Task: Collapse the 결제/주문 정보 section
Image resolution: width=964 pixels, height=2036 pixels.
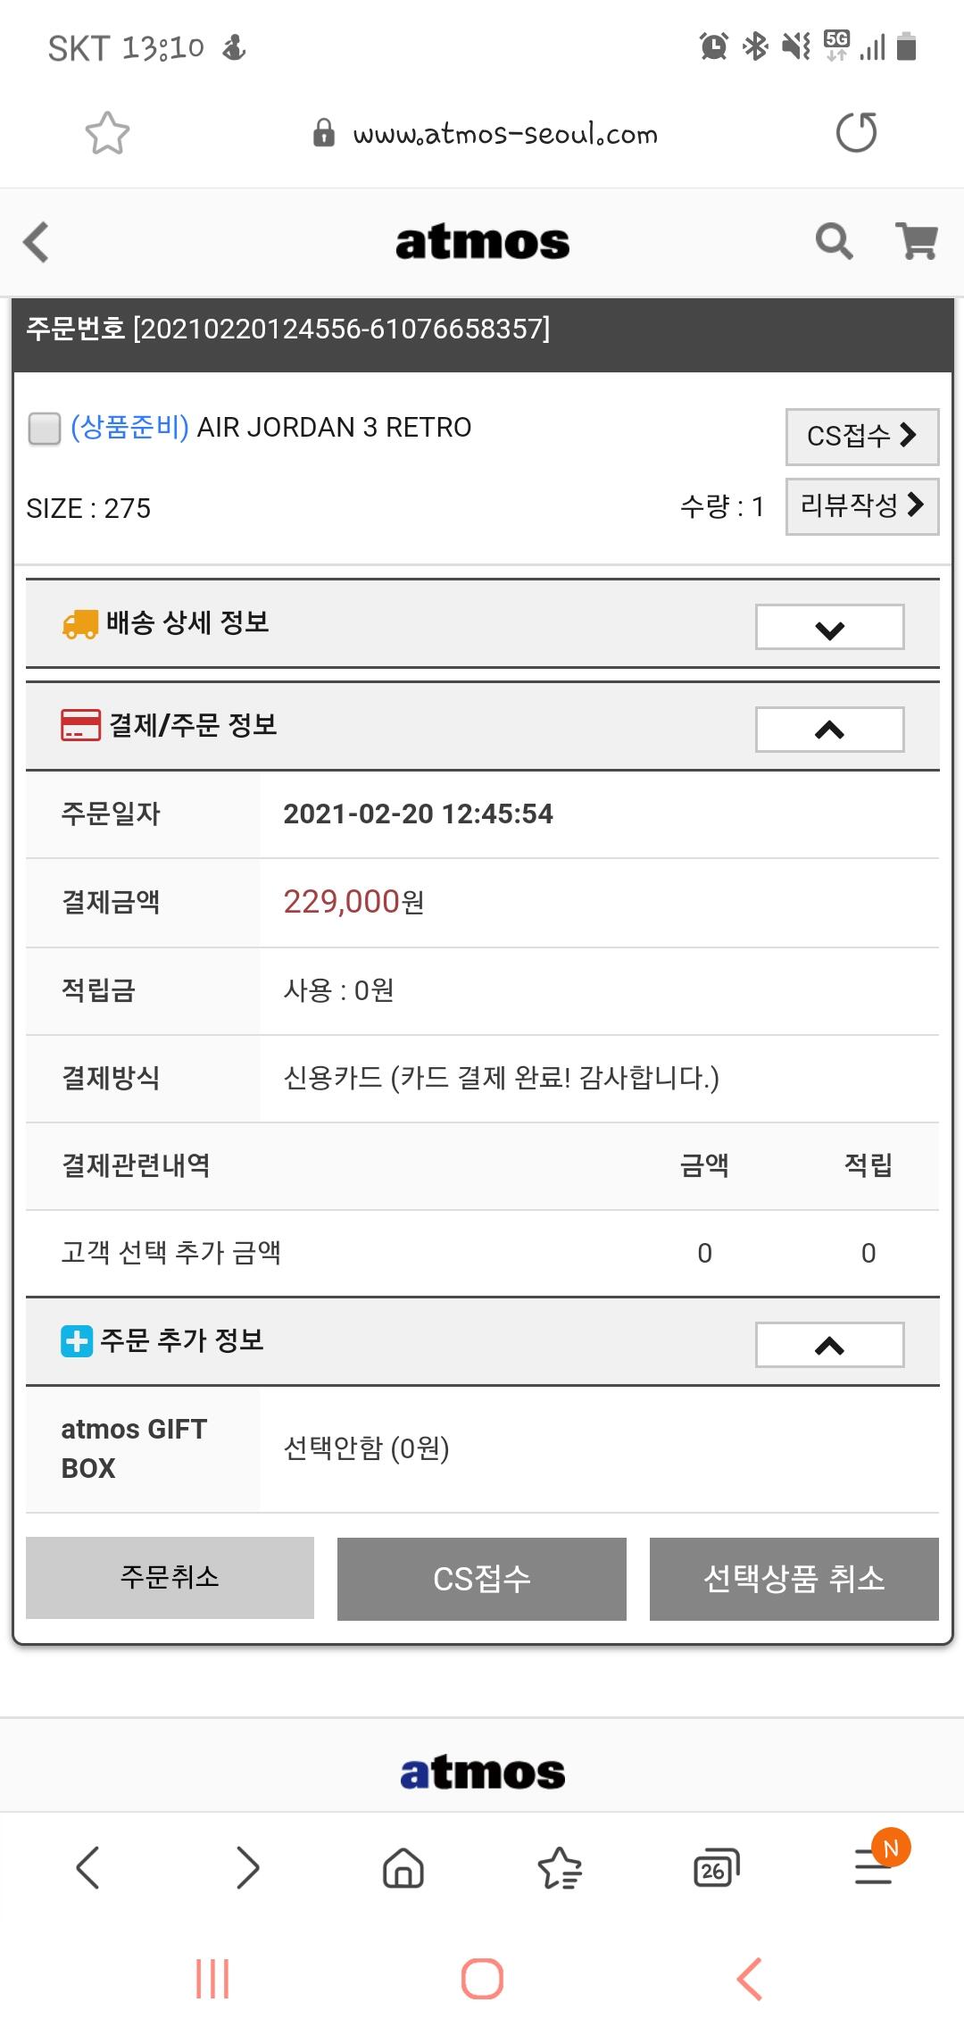Action: pos(829,730)
